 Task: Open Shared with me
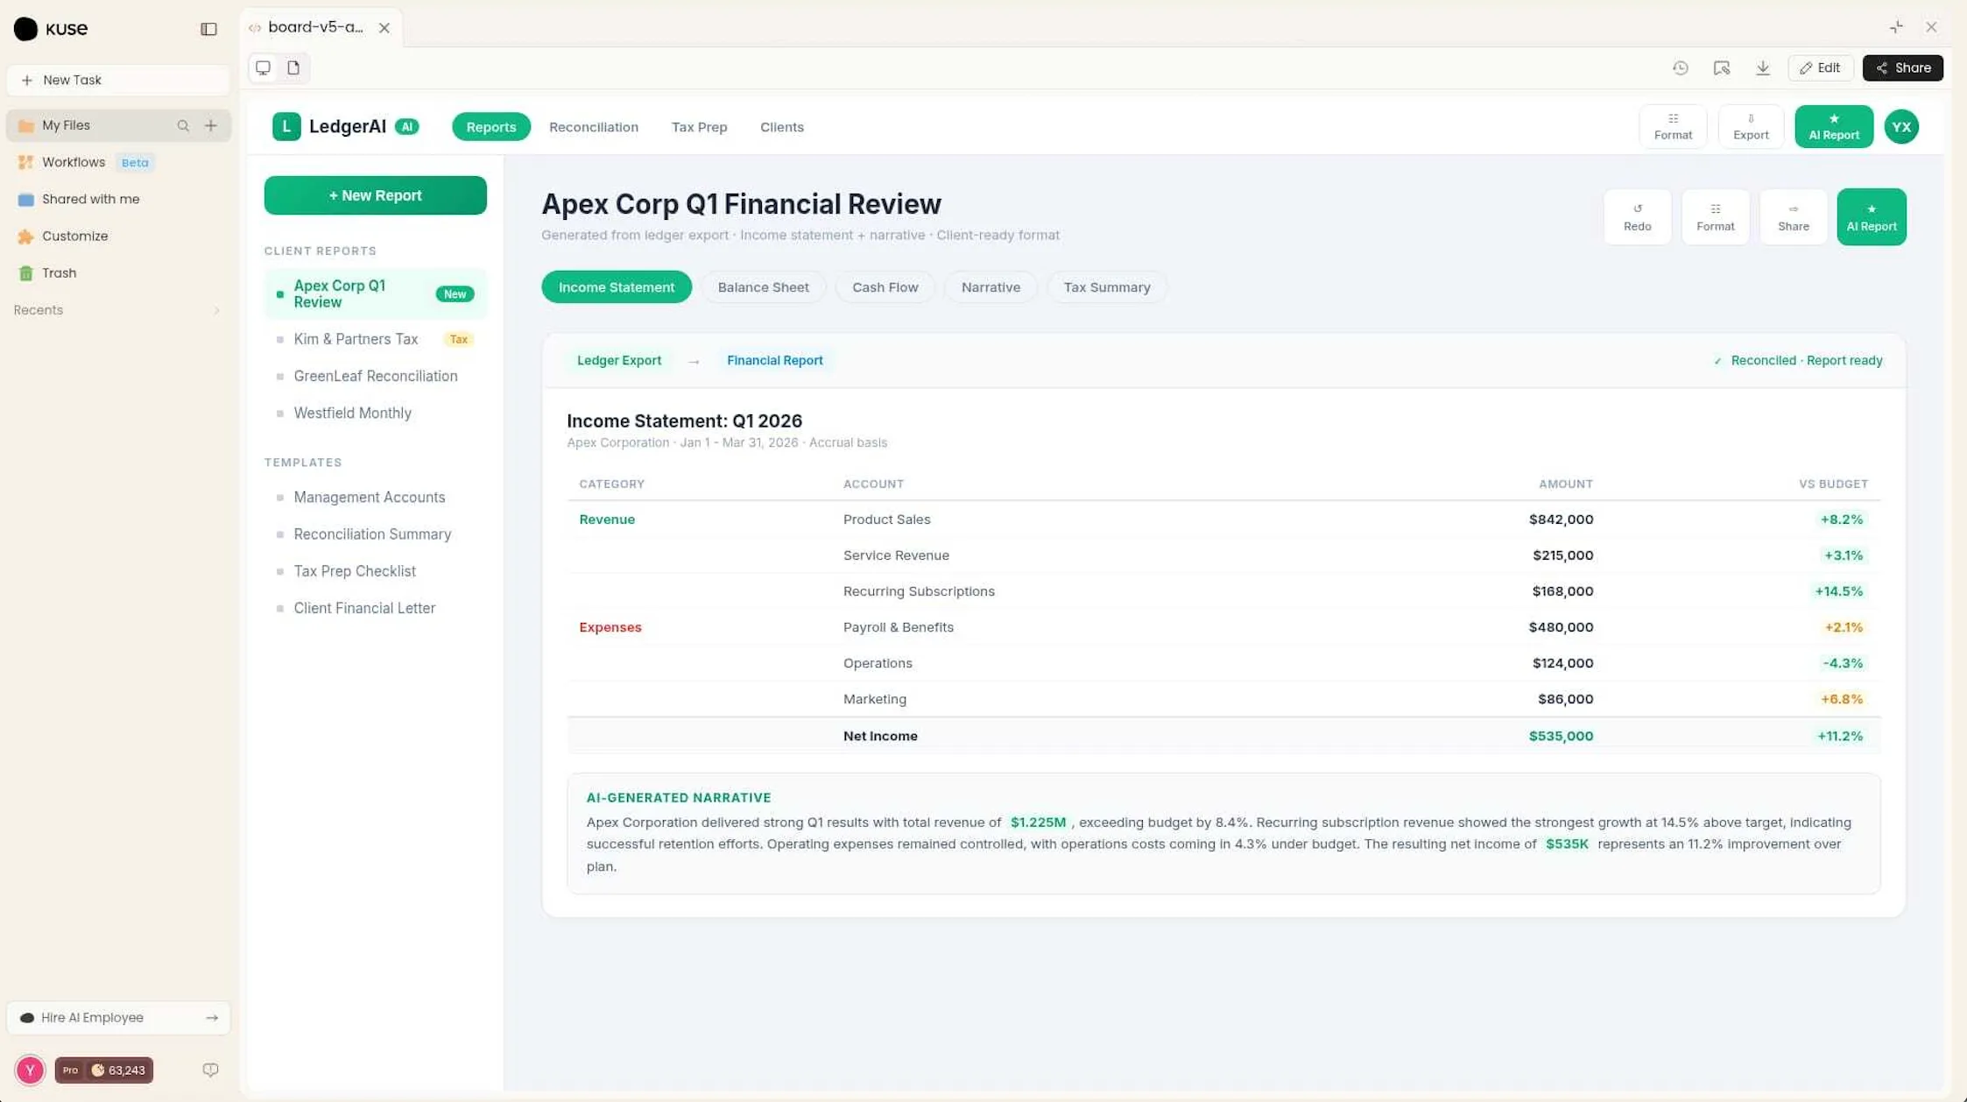click(118, 199)
